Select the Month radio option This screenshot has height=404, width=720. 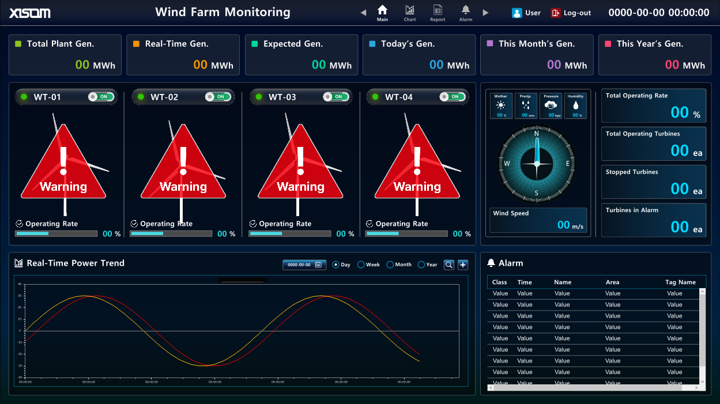[390, 265]
